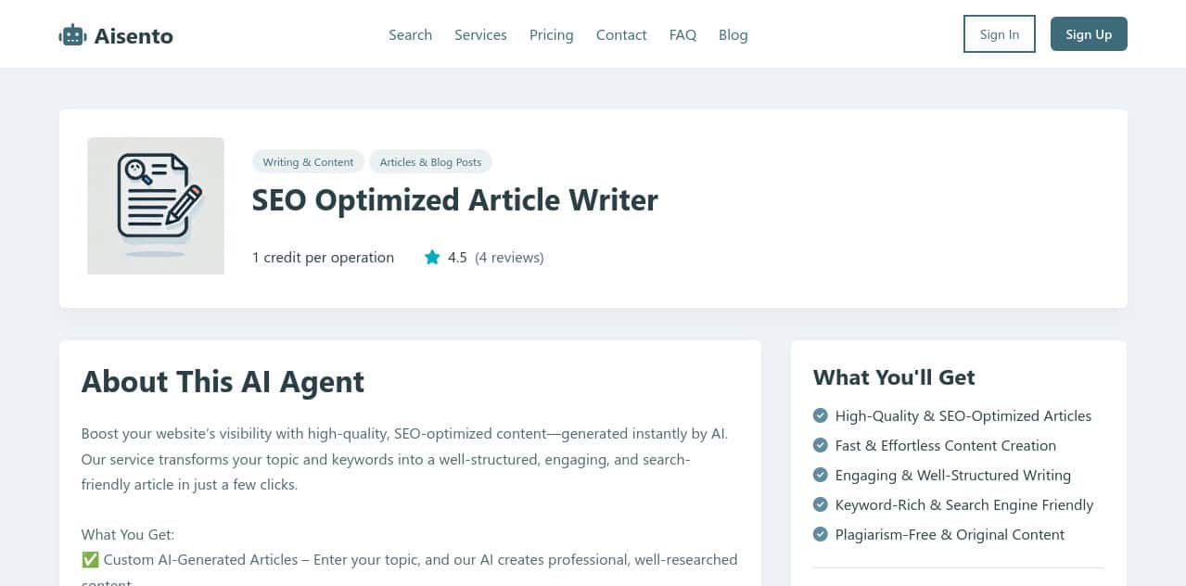Click the Sign Up button
1186x586 pixels.
1088,33
